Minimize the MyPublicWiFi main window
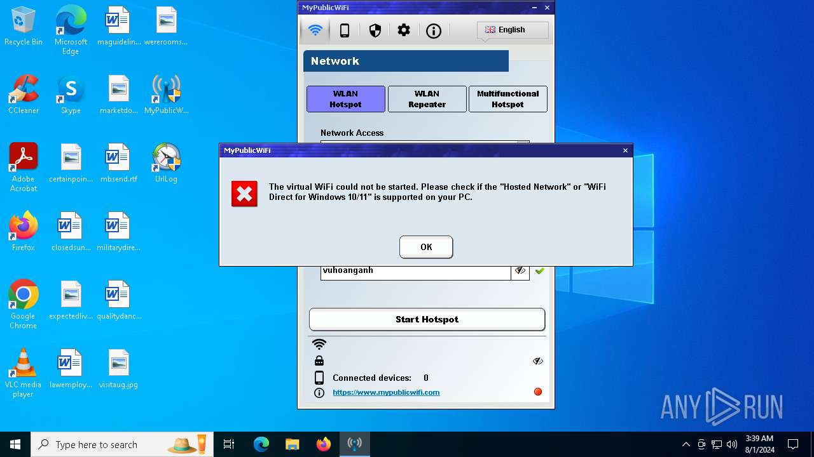The width and height of the screenshot is (814, 457). pyautogui.click(x=534, y=8)
